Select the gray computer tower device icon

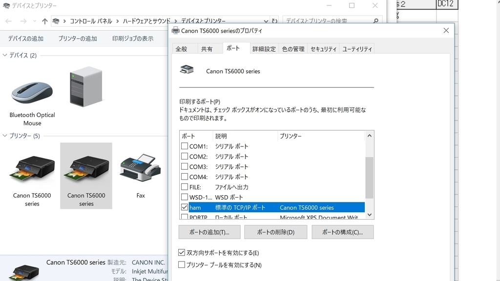click(86, 86)
